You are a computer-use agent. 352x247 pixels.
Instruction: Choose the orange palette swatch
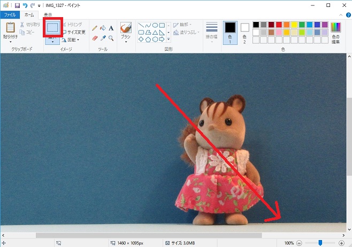pyautogui.click(x=286, y=25)
